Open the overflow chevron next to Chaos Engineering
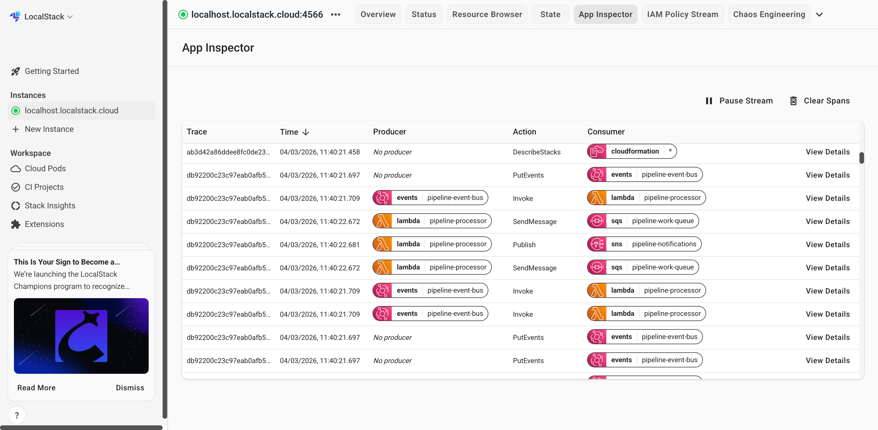The image size is (878, 430). 819,14
